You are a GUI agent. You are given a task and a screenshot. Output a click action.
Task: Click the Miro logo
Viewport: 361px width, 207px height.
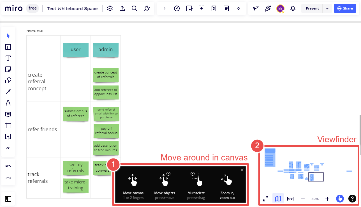[13, 8]
